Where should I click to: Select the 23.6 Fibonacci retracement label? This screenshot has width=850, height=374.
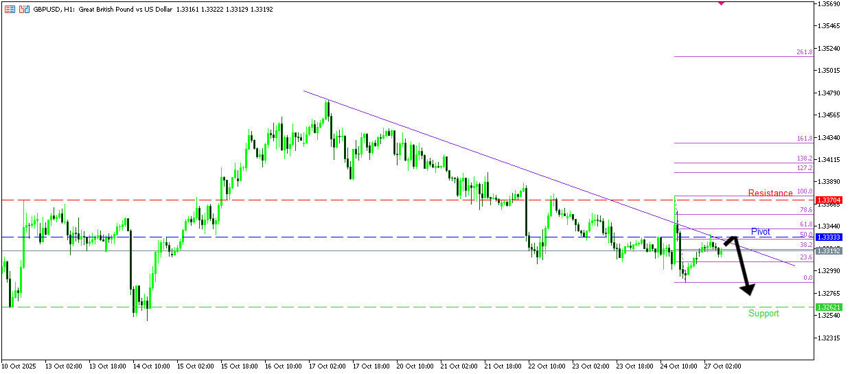pyautogui.click(x=805, y=257)
